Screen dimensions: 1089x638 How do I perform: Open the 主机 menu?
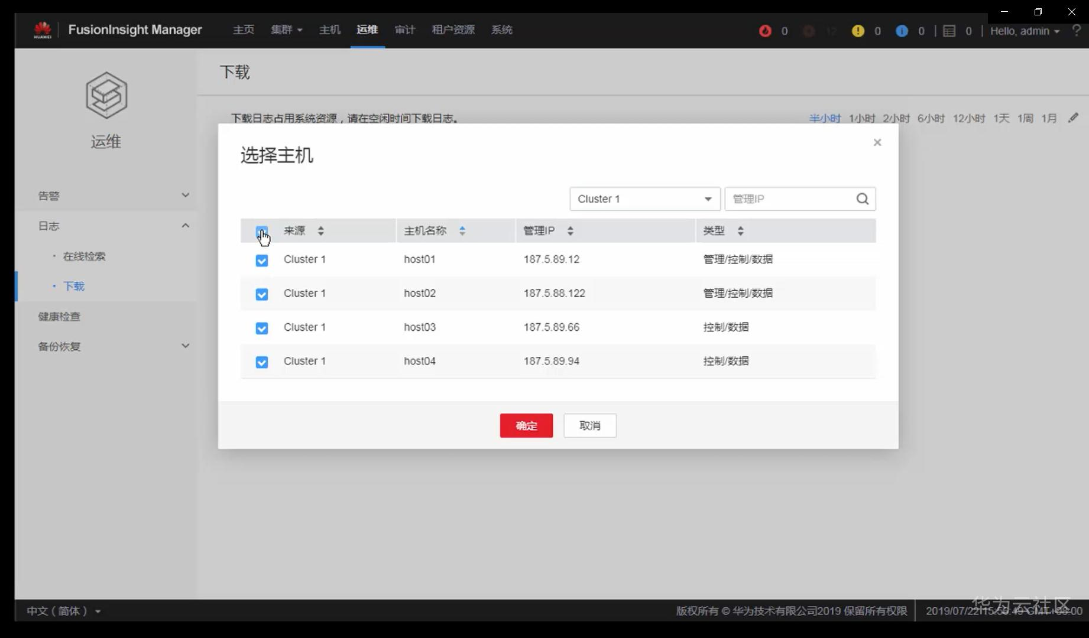(330, 30)
